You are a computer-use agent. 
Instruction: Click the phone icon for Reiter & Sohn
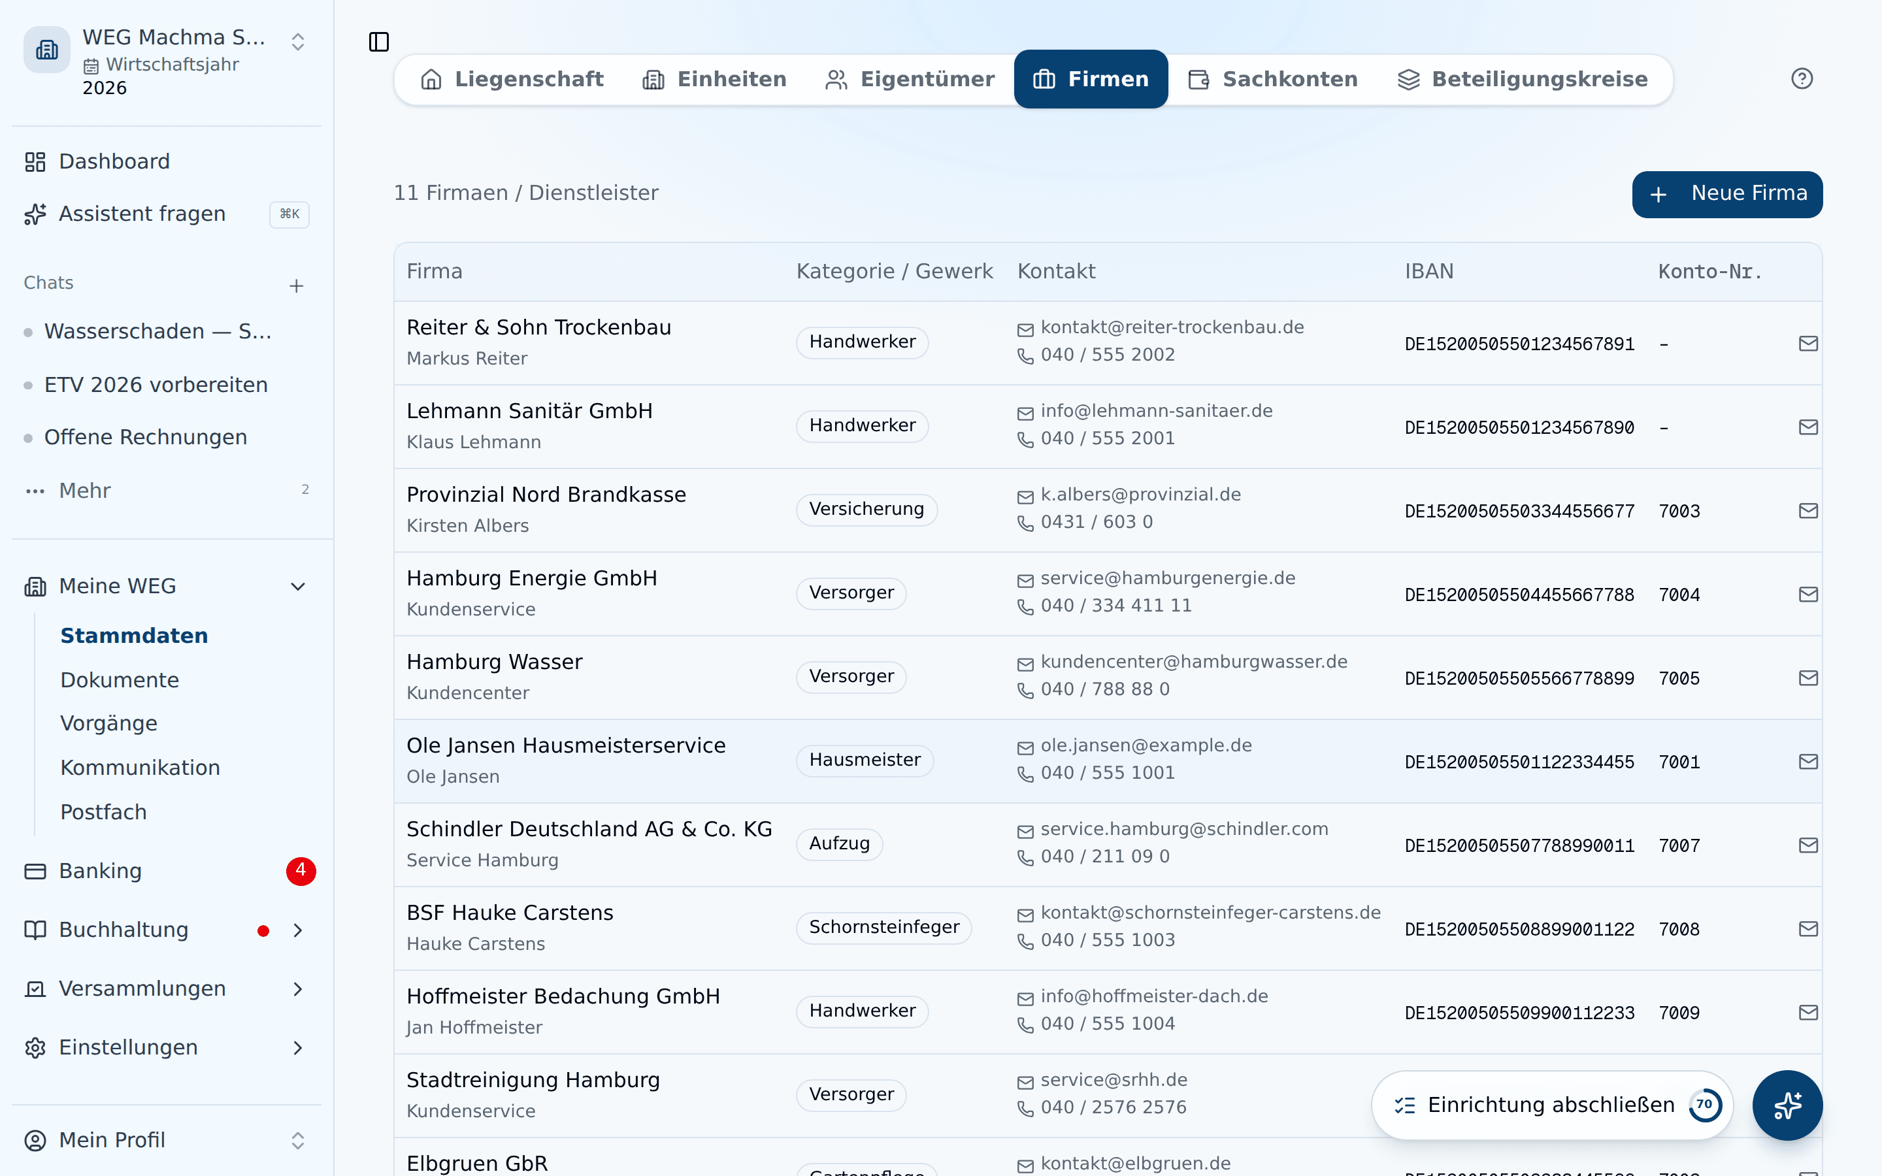click(1026, 356)
